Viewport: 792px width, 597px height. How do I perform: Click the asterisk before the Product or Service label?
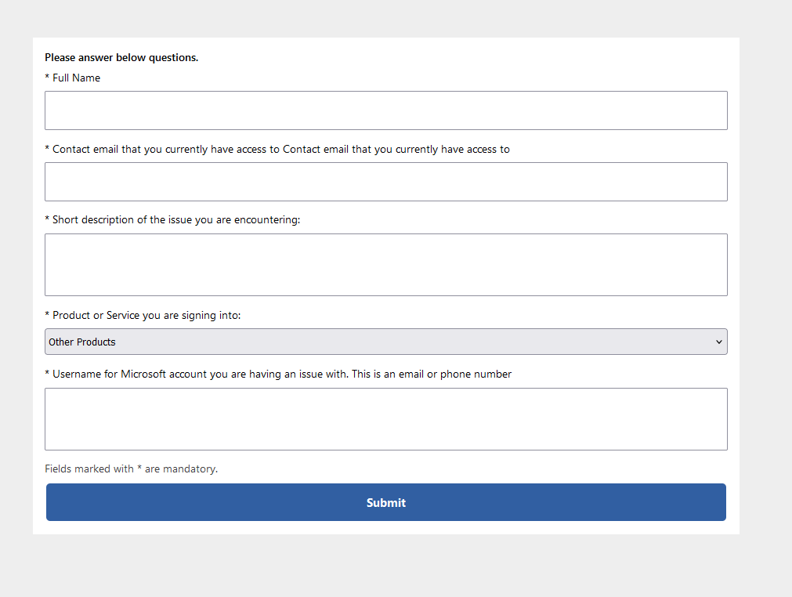pyautogui.click(x=47, y=315)
